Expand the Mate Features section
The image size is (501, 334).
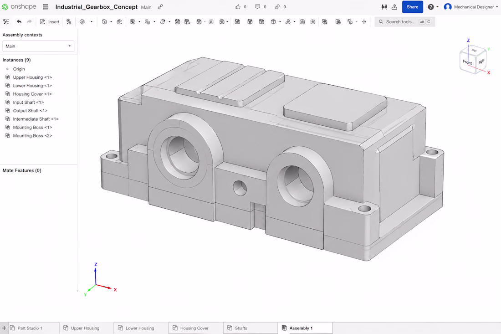pyautogui.click(x=22, y=170)
